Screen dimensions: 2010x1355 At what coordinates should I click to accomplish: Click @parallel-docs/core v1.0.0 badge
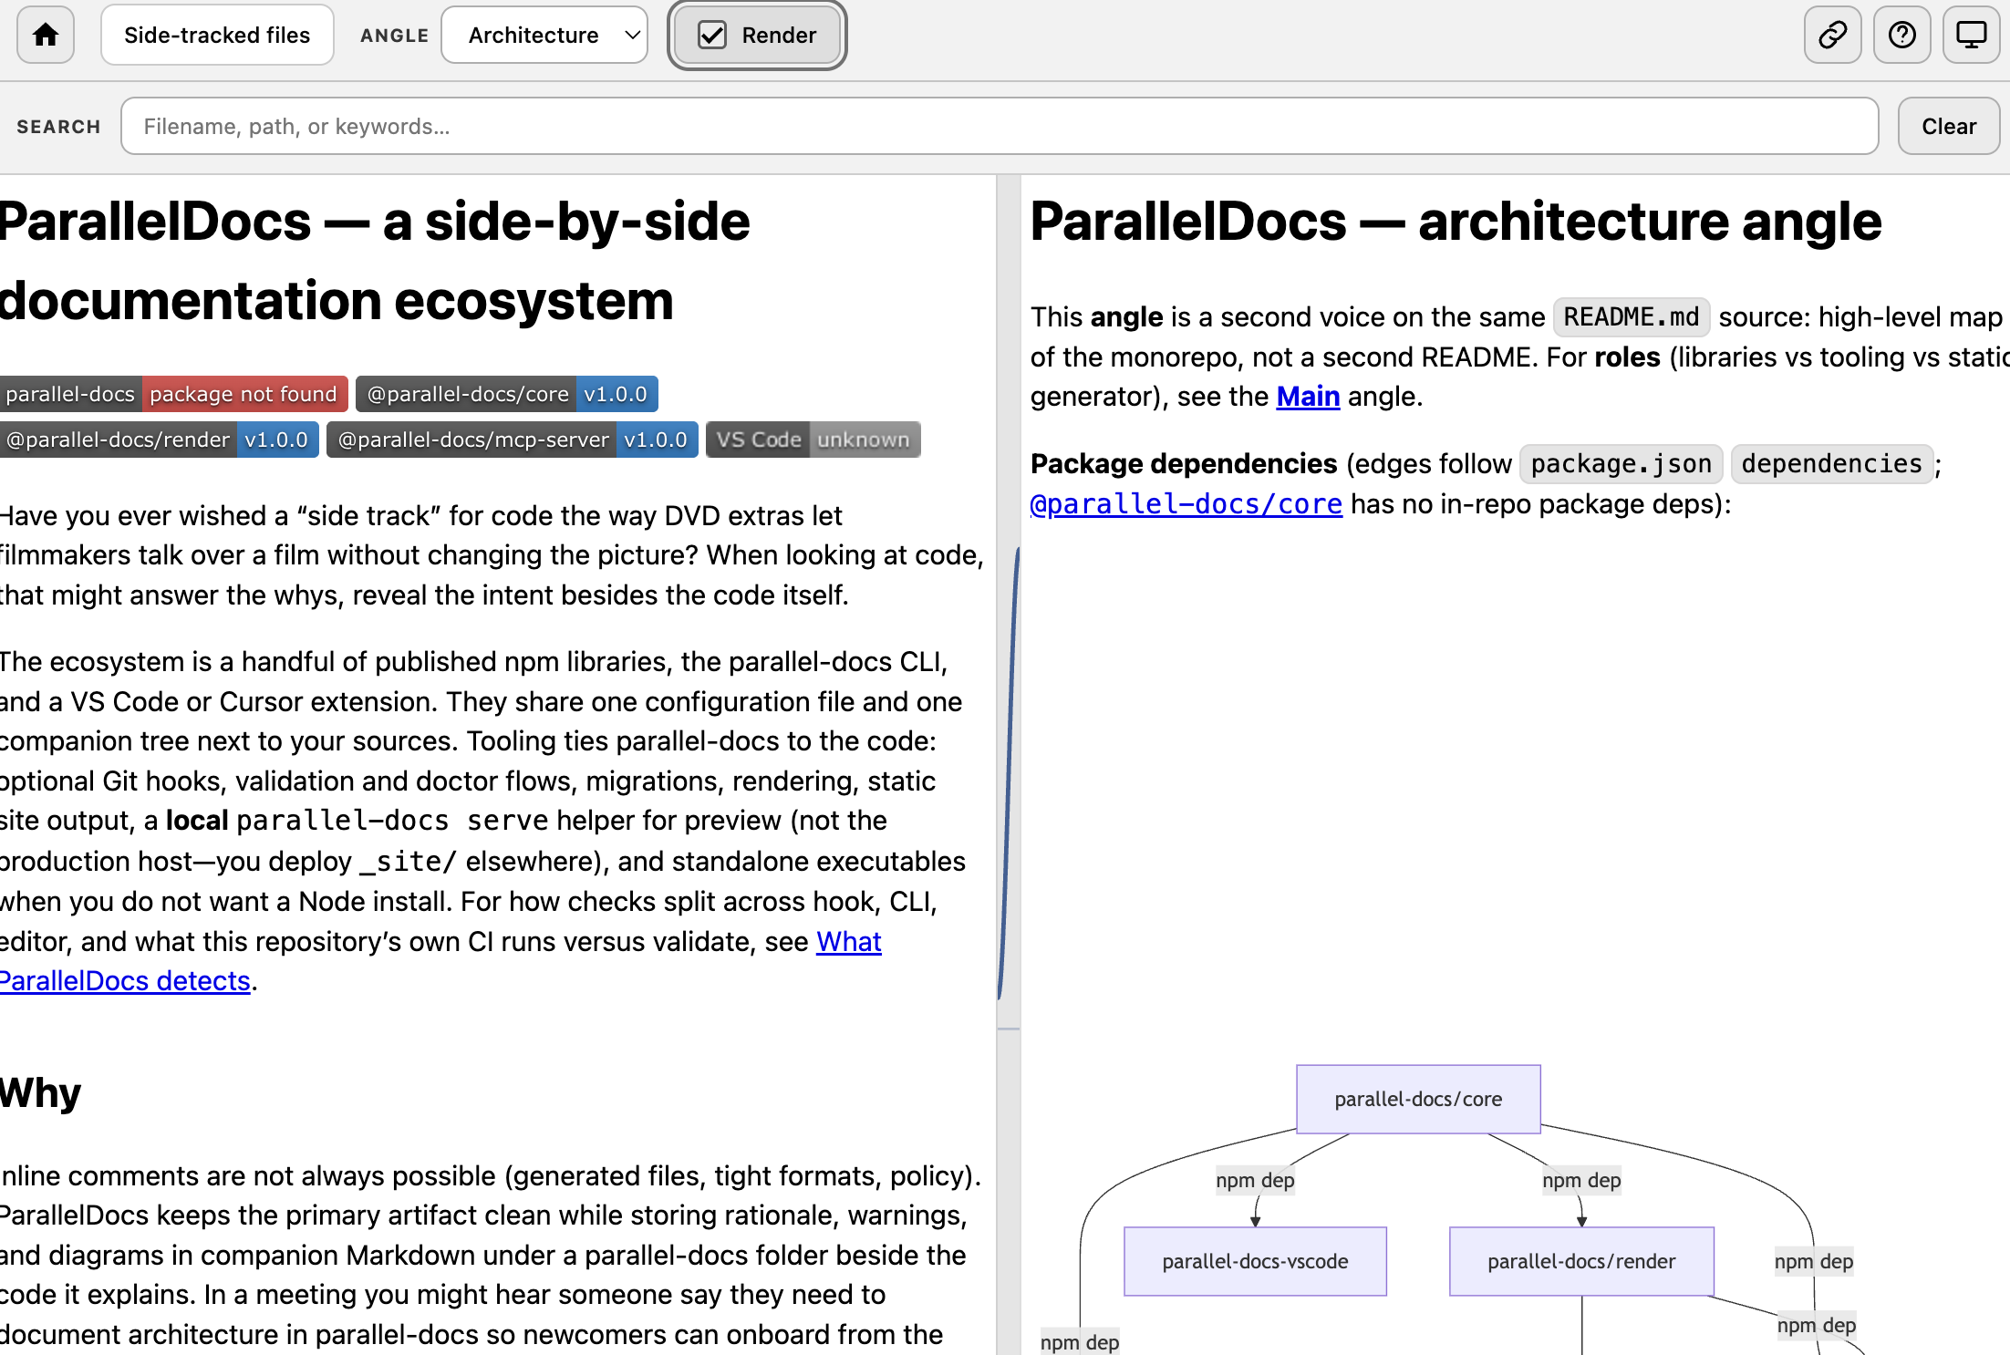(507, 394)
